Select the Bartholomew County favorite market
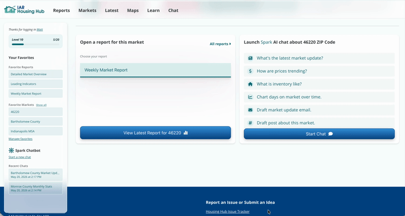405x216 pixels. (35, 122)
